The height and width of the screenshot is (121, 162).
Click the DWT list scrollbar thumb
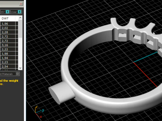point(20,29)
